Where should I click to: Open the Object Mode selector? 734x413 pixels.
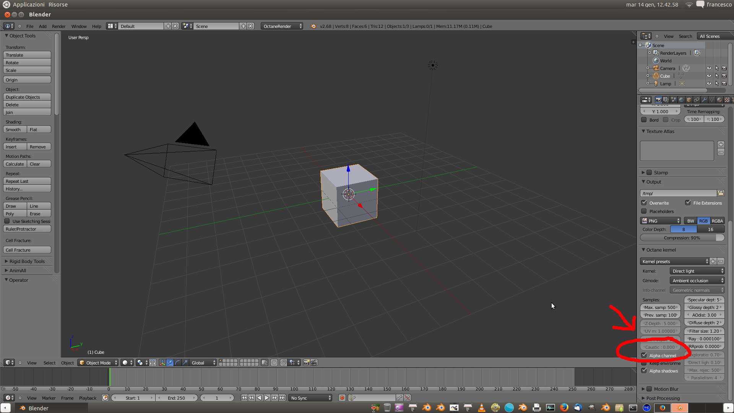point(98,363)
